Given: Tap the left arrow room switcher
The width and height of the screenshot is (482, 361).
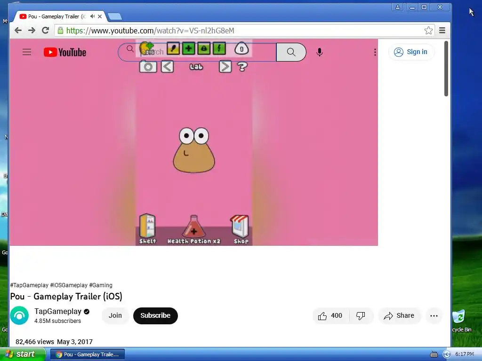Looking at the screenshot, I should [168, 67].
